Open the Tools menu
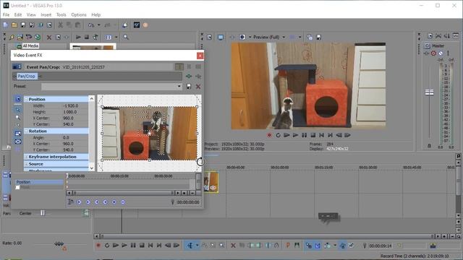The height and width of the screenshot is (260, 463). [61, 14]
